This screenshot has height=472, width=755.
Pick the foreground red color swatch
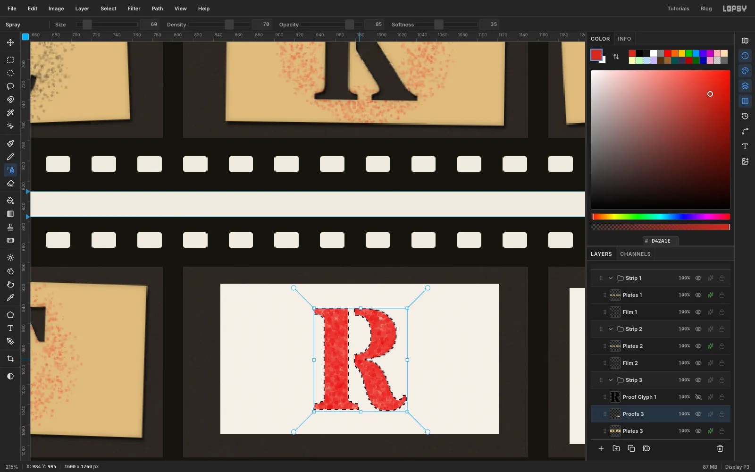[596, 55]
